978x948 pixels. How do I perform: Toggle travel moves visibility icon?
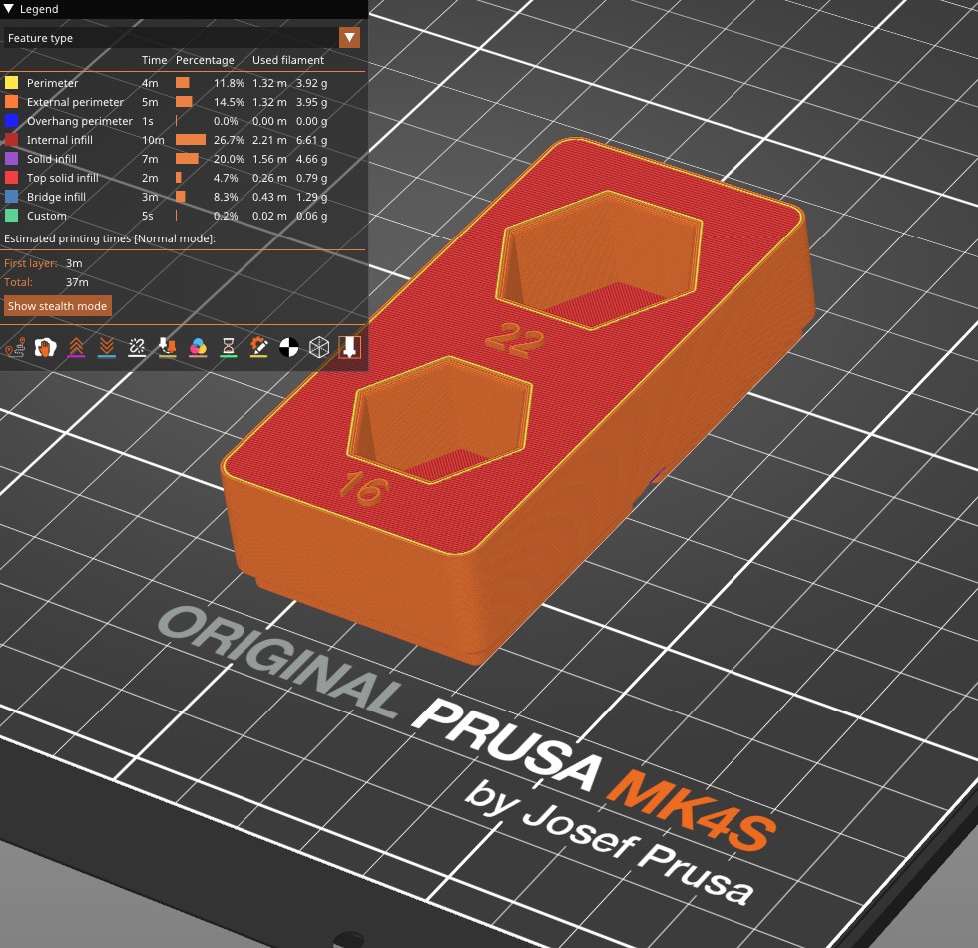[x=15, y=347]
